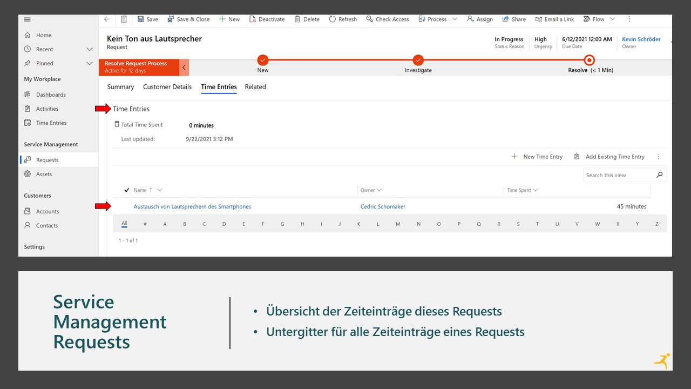
Task: Click New Time Entry
Action: pos(537,157)
